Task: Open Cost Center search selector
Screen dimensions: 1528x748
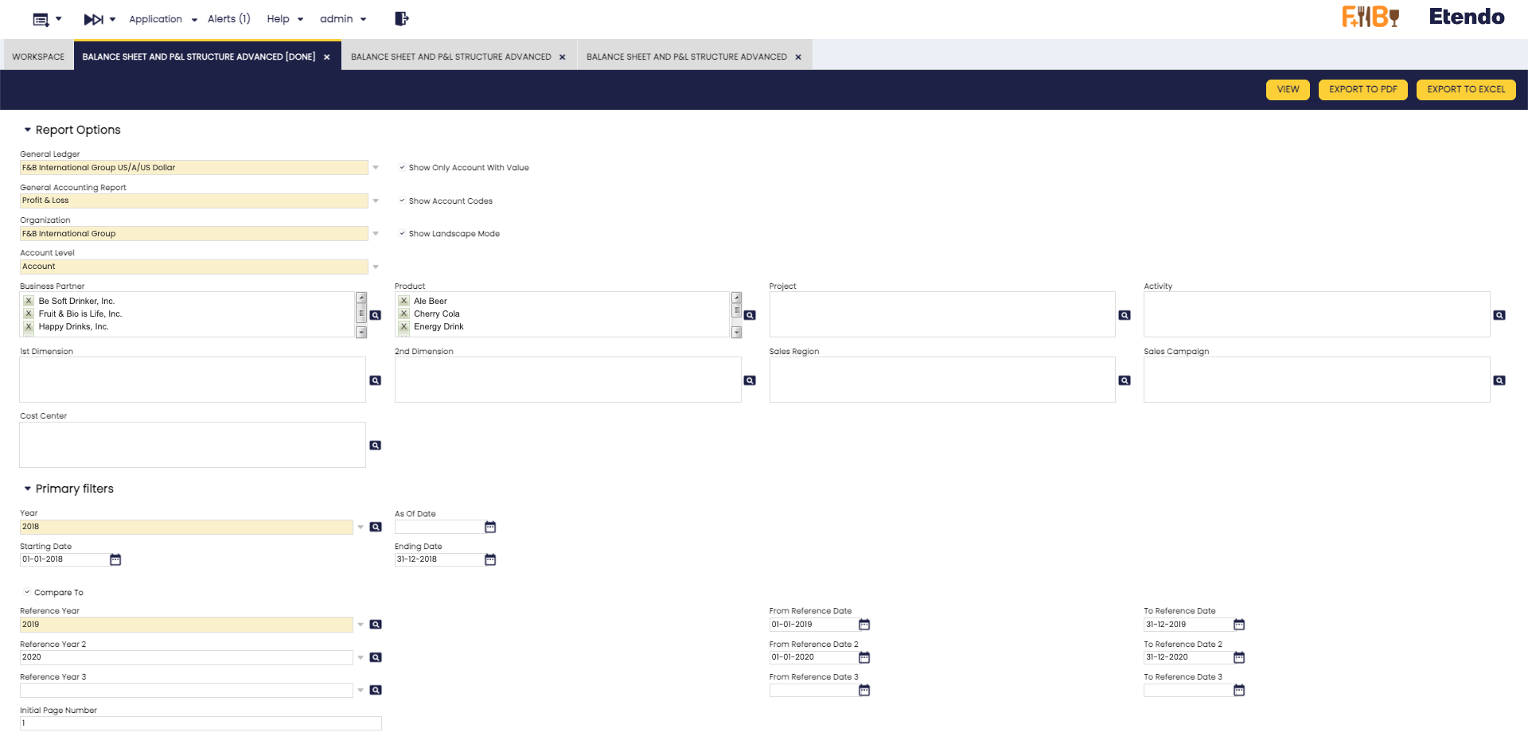Action: click(x=376, y=446)
